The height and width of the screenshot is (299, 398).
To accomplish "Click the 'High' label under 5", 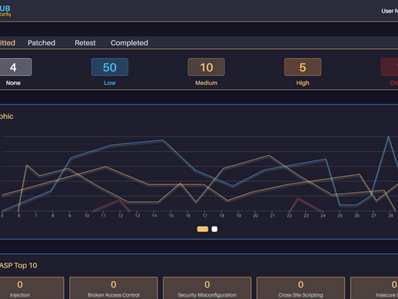I will click(303, 83).
